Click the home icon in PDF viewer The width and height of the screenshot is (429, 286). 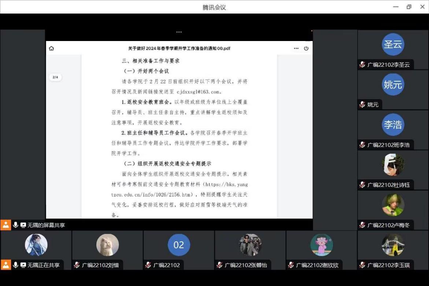[x=51, y=48]
